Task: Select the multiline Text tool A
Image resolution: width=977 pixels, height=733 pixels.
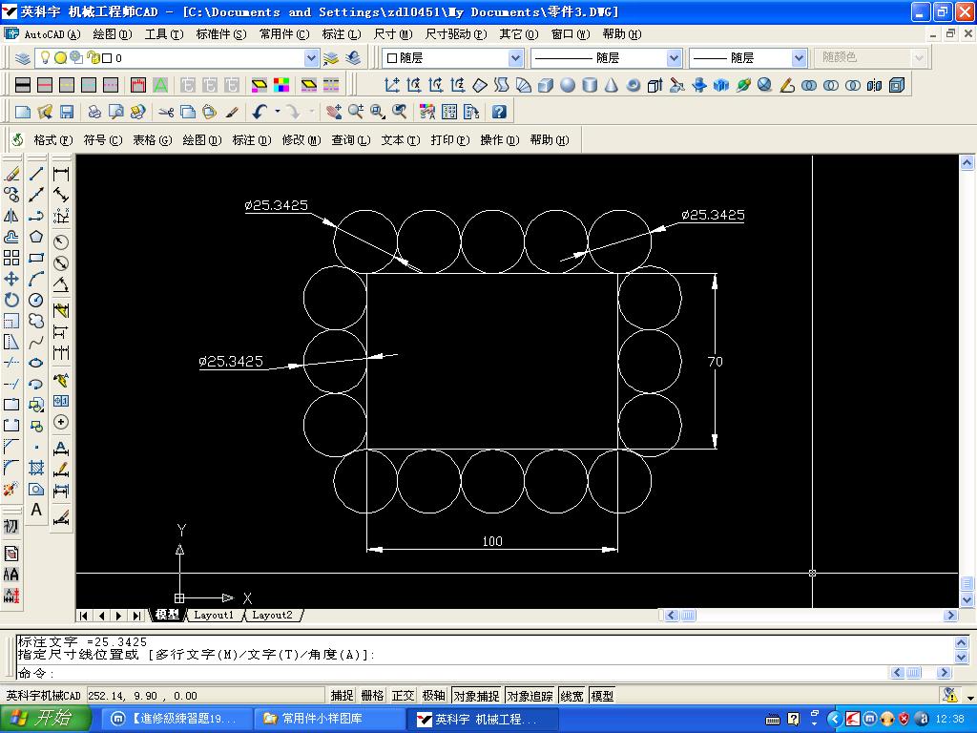Action: [x=36, y=510]
